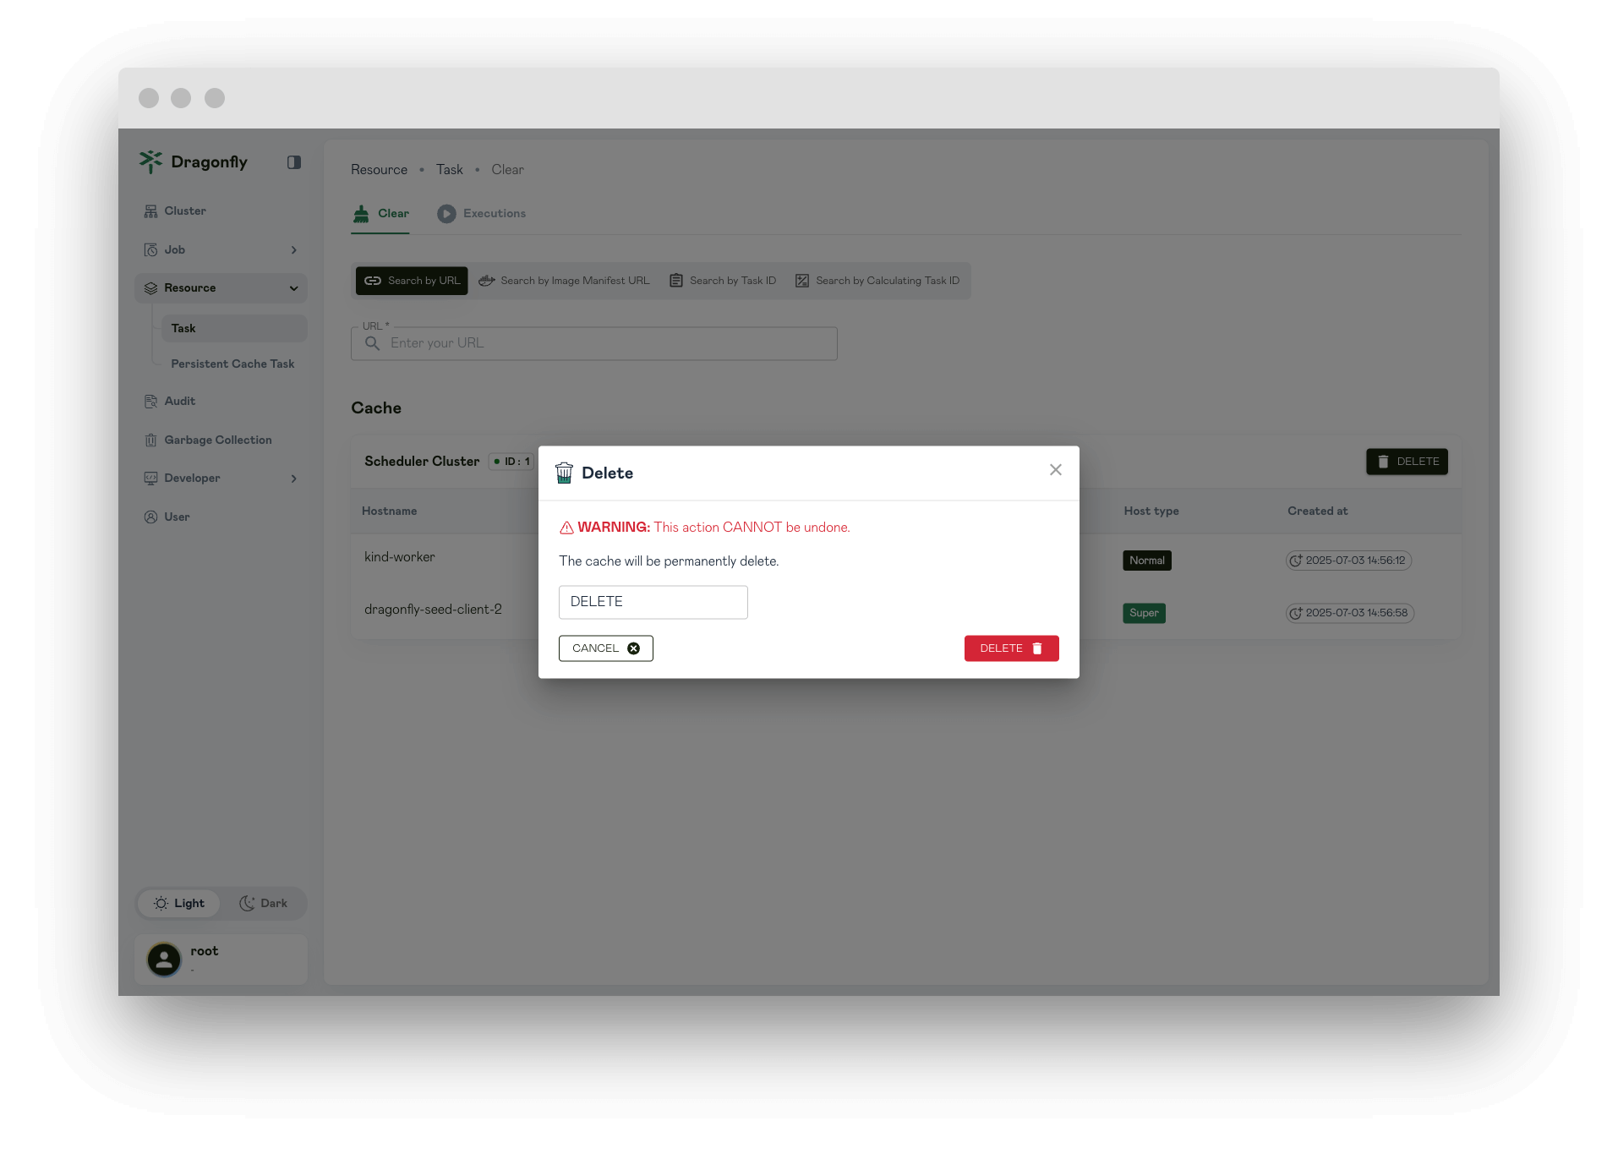1618x1165 pixels.
Task: Open the Cluster page from sidebar
Action: tap(184, 211)
